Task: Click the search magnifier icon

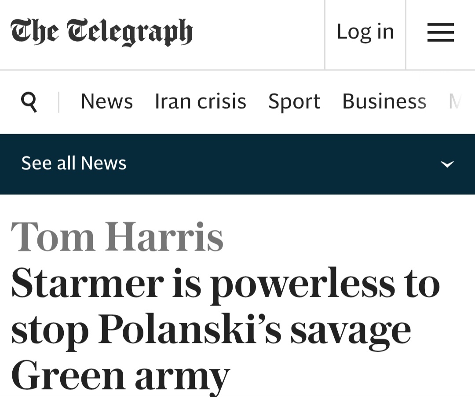Action: pyautogui.click(x=29, y=102)
